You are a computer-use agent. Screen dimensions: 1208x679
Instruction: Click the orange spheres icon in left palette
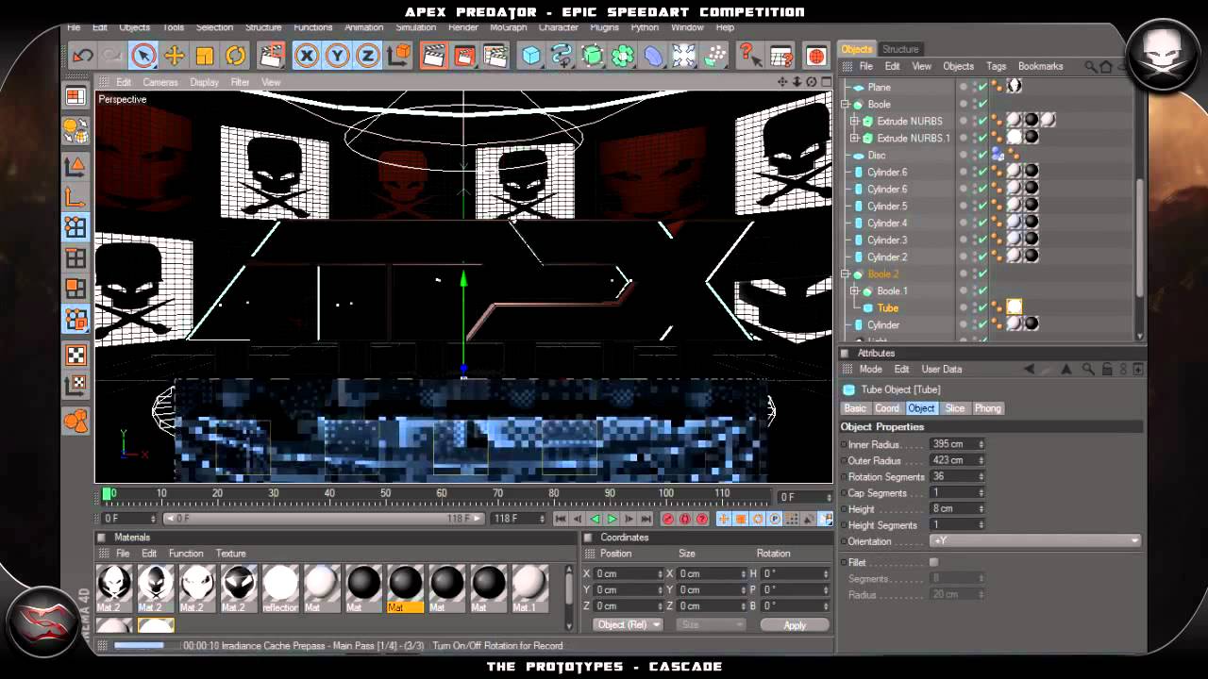click(75, 420)
